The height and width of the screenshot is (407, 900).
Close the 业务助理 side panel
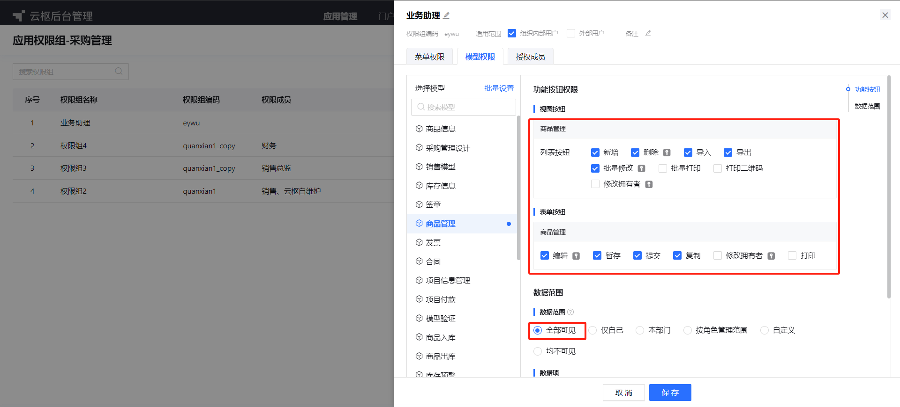(885, 15)
